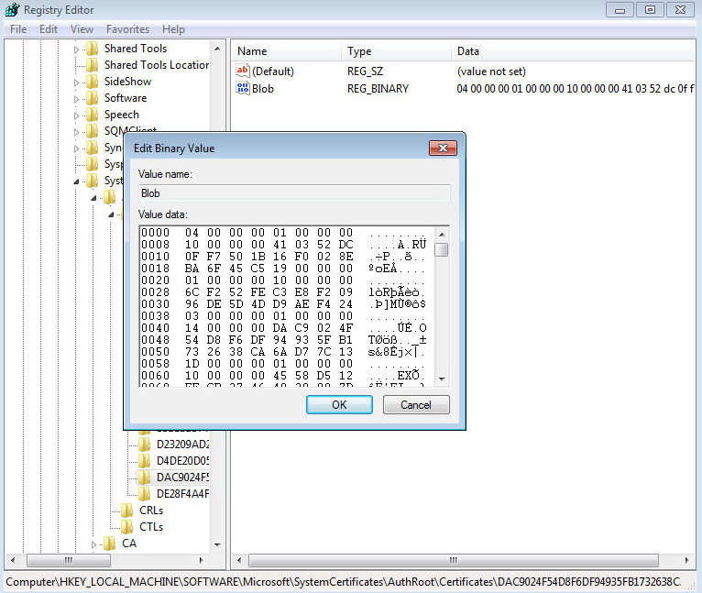Select the CRLs folder icon
The image size is (702, 593).
(127, 511)
